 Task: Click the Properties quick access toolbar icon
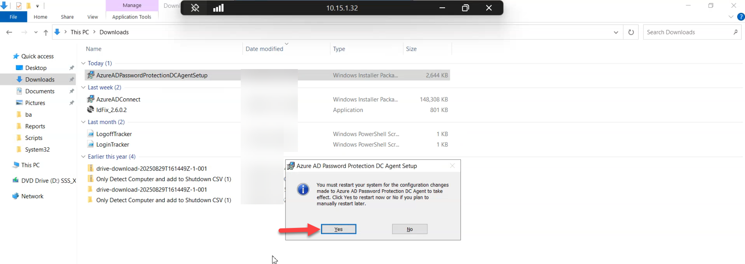[19, 6]
